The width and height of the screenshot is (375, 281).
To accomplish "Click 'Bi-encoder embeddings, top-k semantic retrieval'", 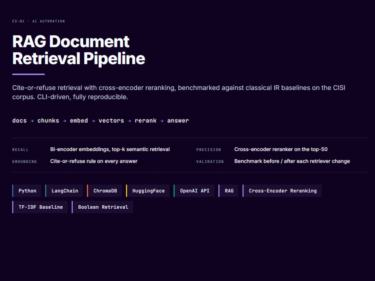I will 110,149.
